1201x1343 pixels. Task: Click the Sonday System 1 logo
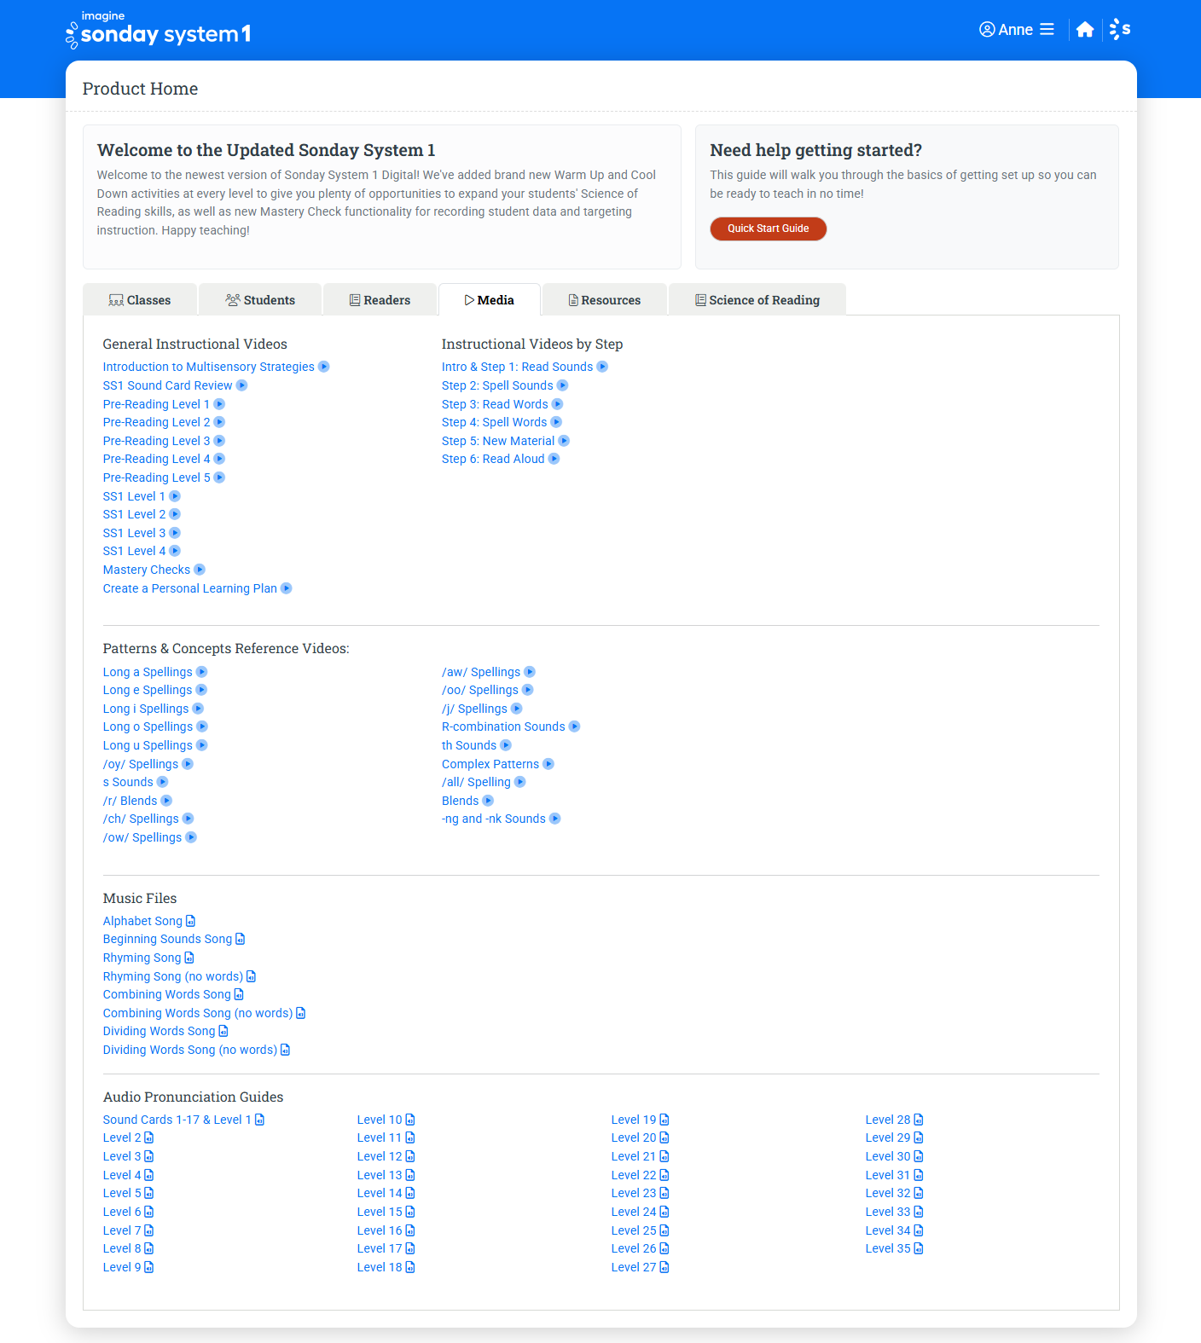[159, 31]
